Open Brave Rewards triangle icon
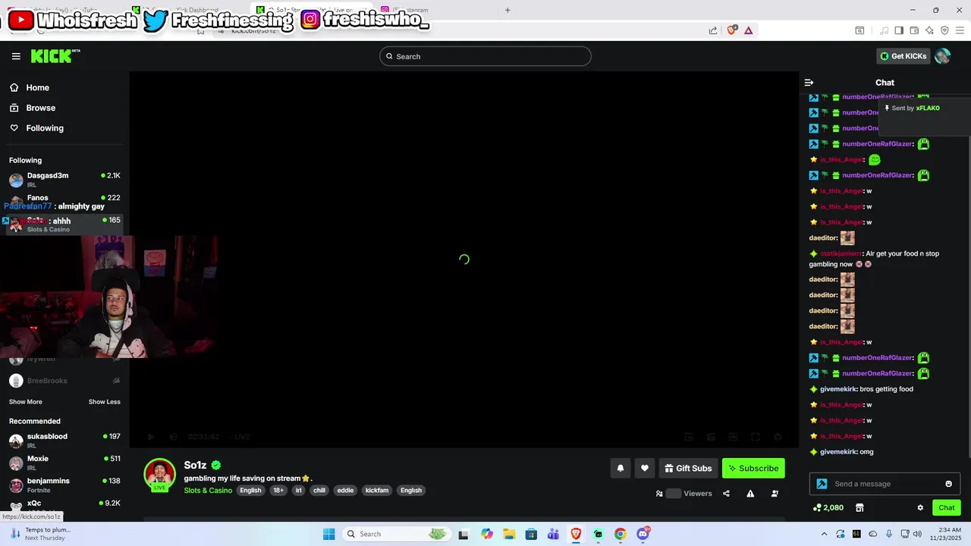 tap(749, 30)
